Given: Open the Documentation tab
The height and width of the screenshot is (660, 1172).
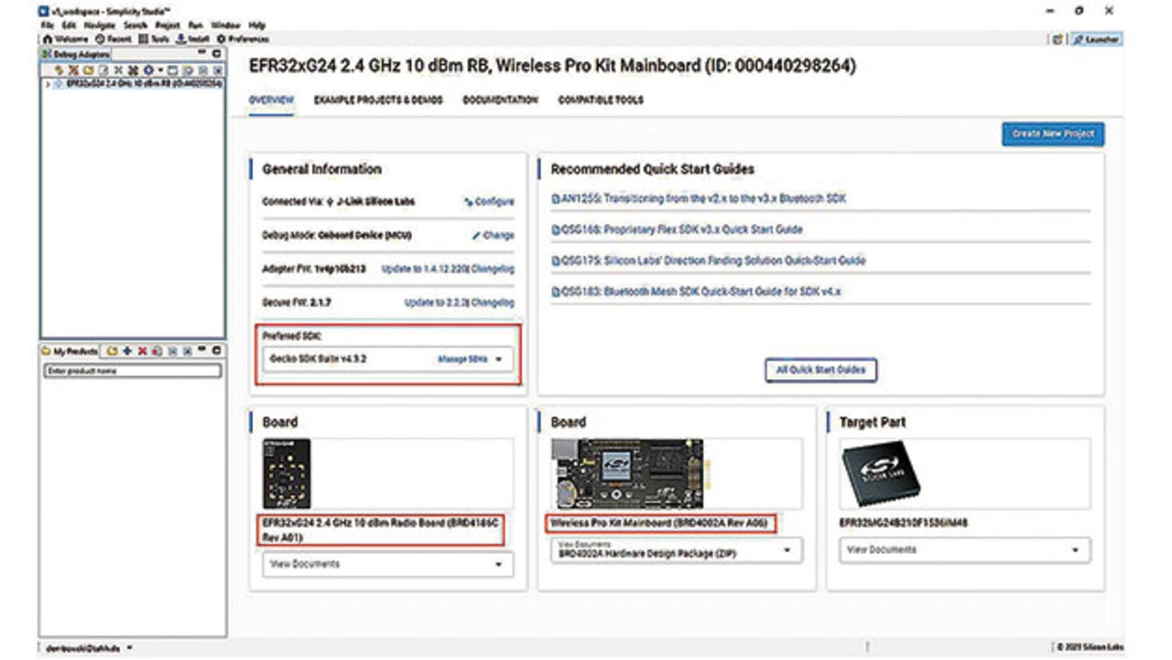Looking at the screenshot, I should (500, 100).
